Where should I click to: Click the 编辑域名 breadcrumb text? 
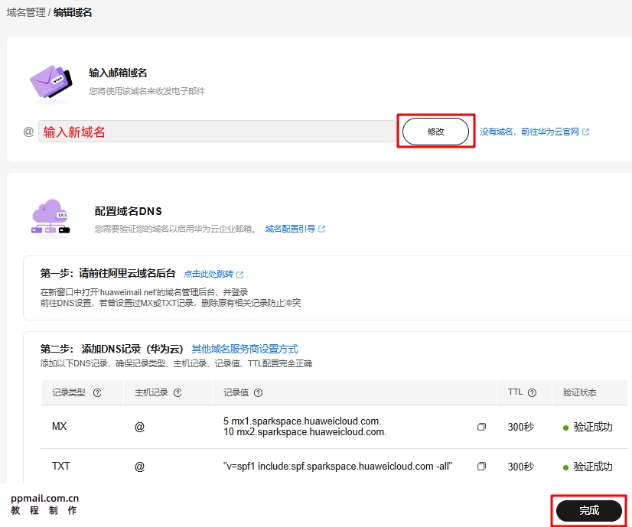coord(73,12)
